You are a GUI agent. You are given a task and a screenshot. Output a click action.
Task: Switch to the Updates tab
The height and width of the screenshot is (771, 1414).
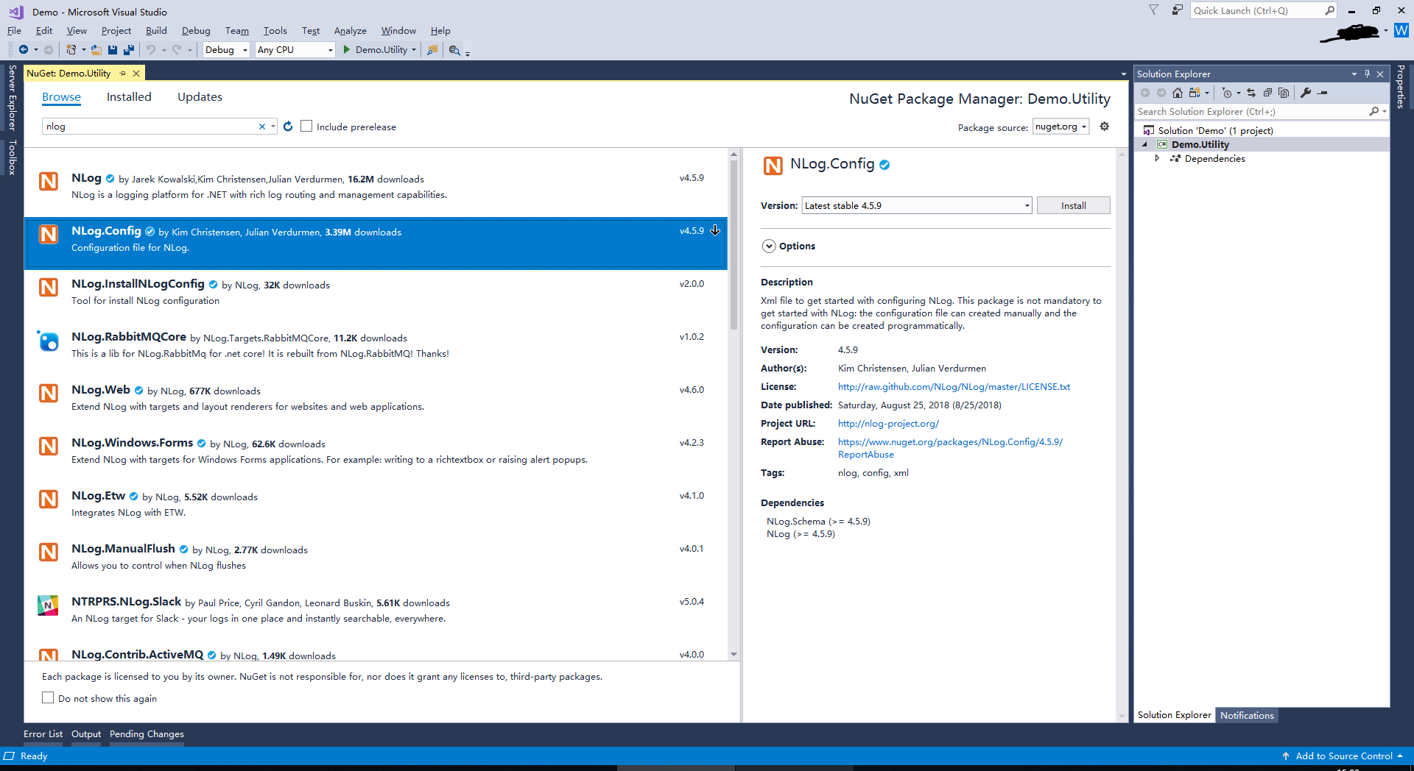[200, 97]
